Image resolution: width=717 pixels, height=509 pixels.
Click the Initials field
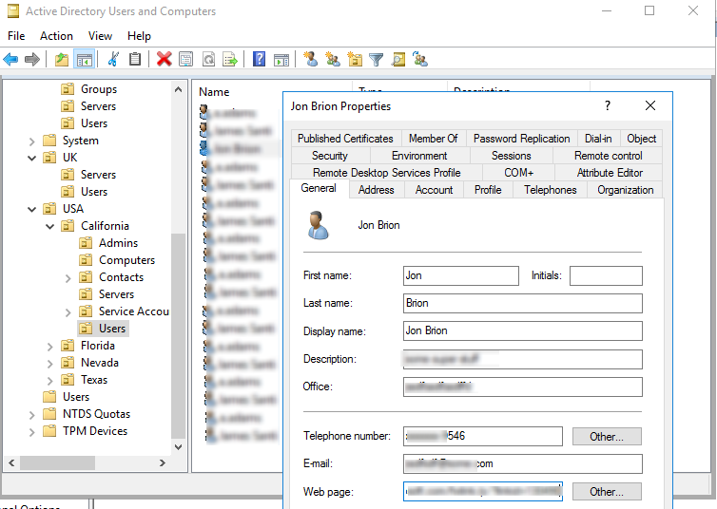tap(606, 275)
